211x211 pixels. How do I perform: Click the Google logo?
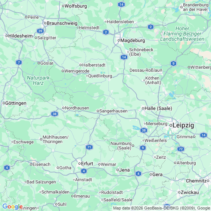13,207
